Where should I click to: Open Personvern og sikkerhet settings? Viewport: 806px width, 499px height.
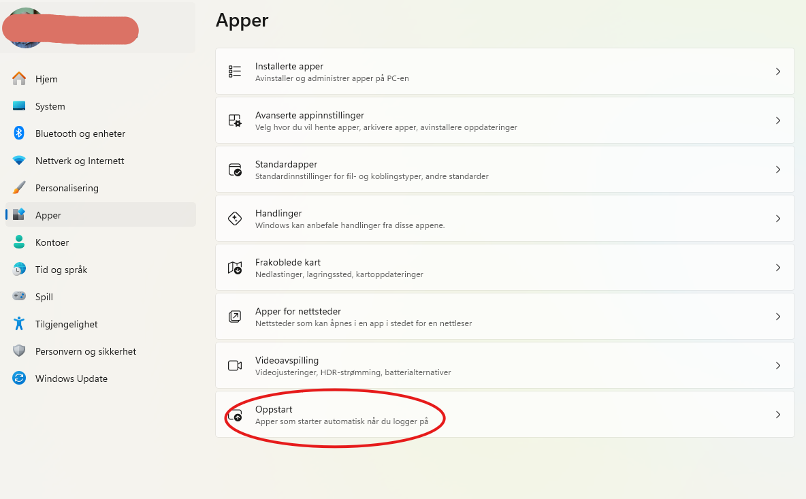[x=85, y=351]
